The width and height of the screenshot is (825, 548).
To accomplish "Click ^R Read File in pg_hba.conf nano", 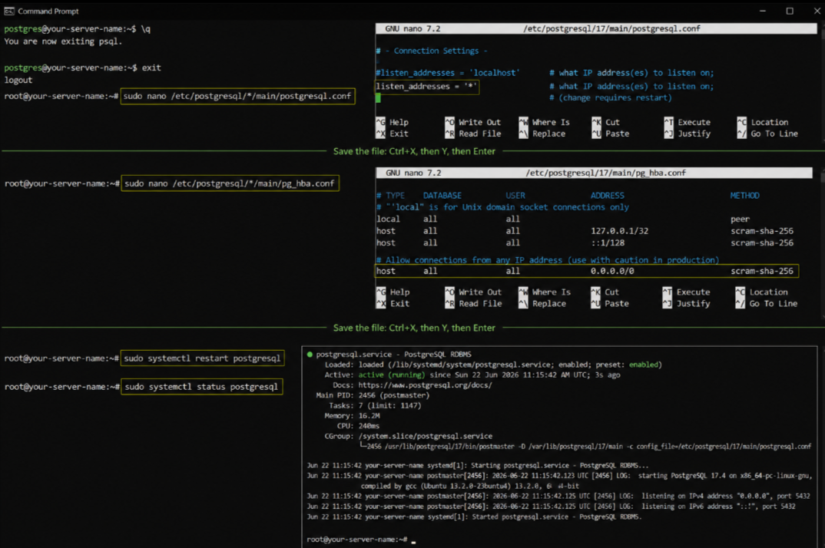I will [473, 303].
